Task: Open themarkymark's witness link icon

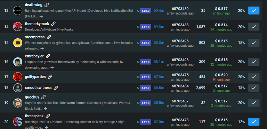Action: coord(54,24)
